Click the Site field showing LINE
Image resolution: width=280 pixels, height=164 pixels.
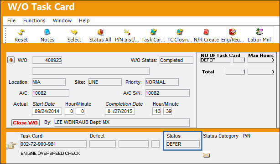[x=104, y=82]
